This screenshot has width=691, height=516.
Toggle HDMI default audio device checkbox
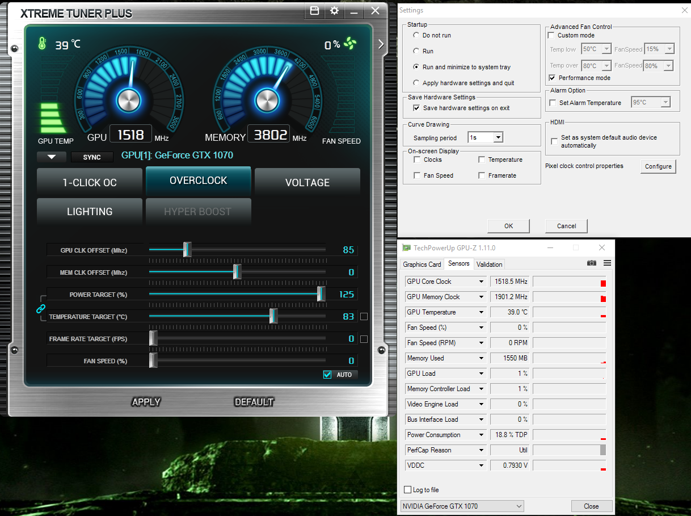(x=554, y=141)
